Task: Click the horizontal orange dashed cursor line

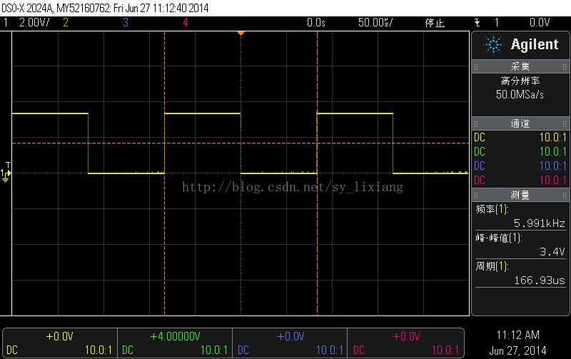Action: [x=241, y=143]
